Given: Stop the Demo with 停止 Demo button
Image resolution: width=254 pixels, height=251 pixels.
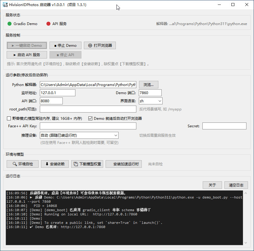Looking at the screenshot, I should pos(65,45).
